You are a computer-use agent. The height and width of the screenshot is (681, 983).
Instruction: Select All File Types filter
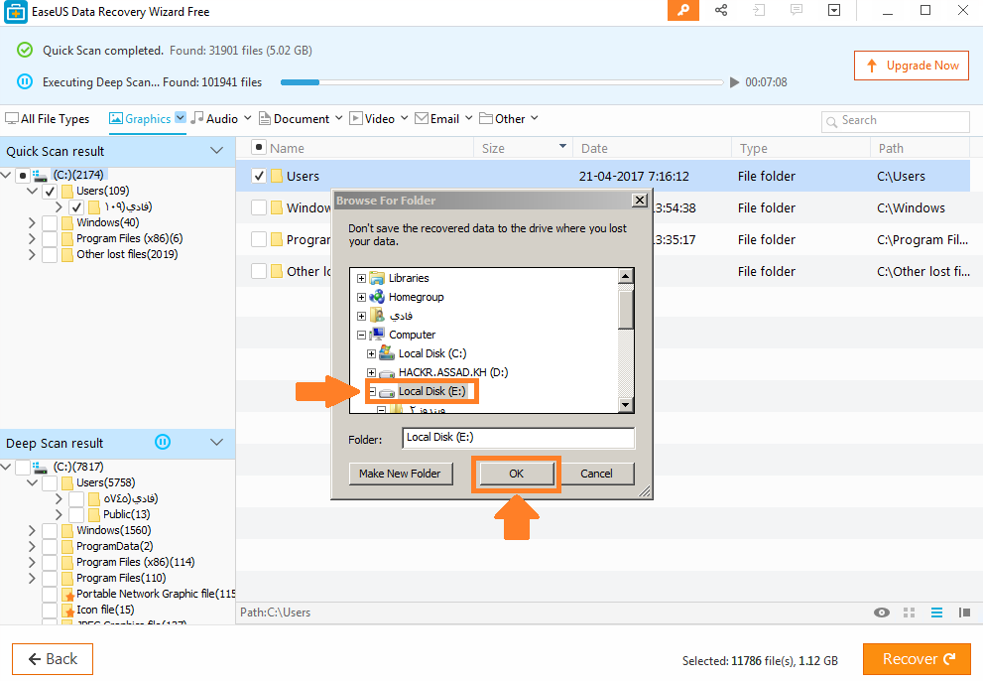tap(48, 118)
